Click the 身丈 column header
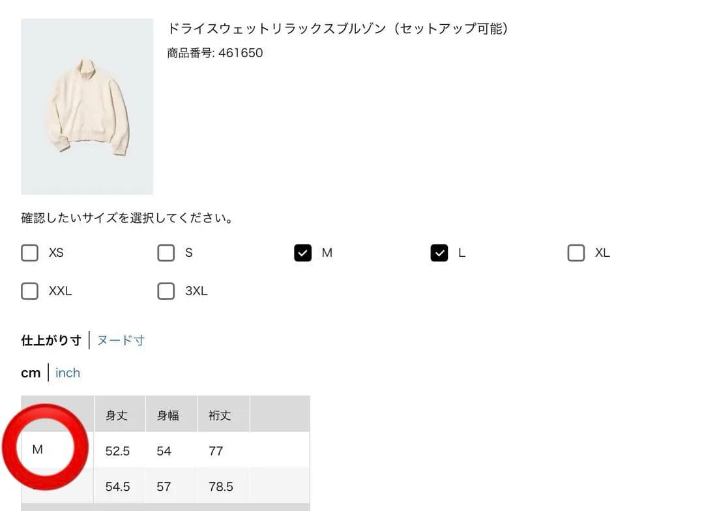Viewport: 704px width, 511px height. pos(117,415)
